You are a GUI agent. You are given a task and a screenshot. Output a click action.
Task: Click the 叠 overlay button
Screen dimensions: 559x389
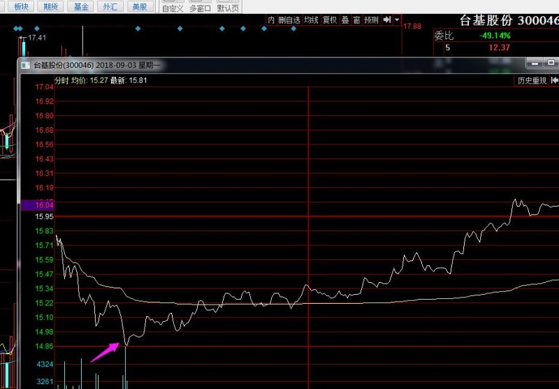pyautogui.click(x=345, y=20)
